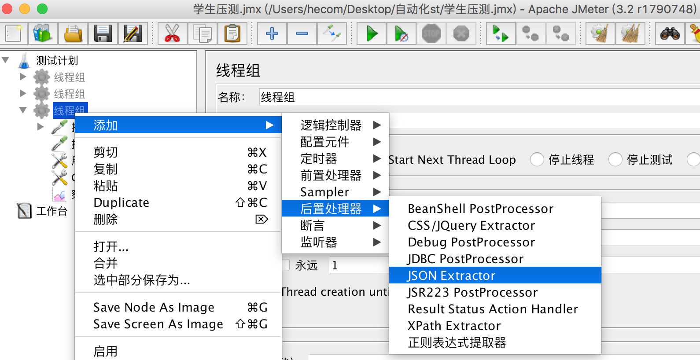
Task: Collapse the selected third 线程组 node
Action: click(x=23, y=110)
